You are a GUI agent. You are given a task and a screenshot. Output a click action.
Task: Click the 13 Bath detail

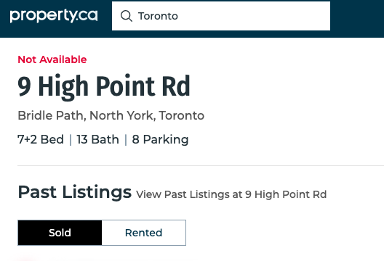(x=98, y=140)
